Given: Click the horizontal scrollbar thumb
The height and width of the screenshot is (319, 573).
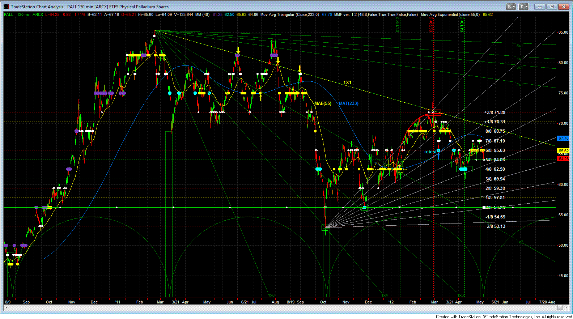Looking at the screenshot, I should click(560, 307).
